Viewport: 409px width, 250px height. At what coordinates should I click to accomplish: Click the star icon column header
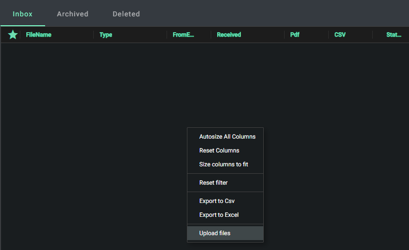13,35
